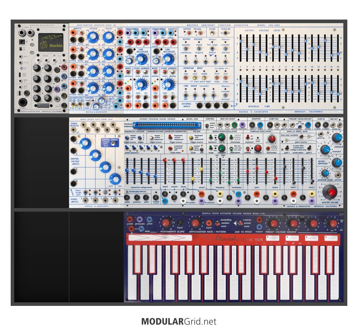
Task: Flip the Stage No switch
Action: (225, 33)
